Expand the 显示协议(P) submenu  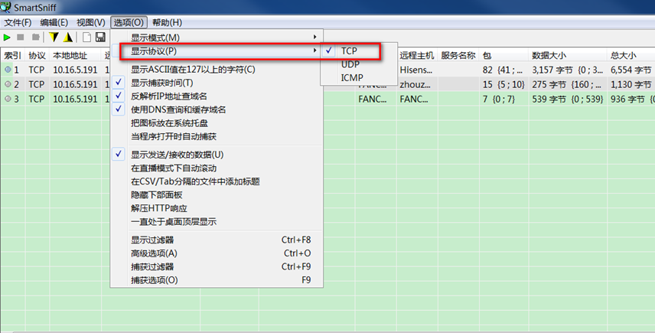click(217, 51)
